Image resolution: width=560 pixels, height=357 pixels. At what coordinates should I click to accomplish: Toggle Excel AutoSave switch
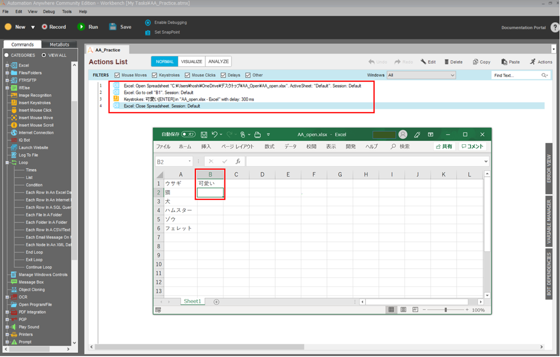188,135
